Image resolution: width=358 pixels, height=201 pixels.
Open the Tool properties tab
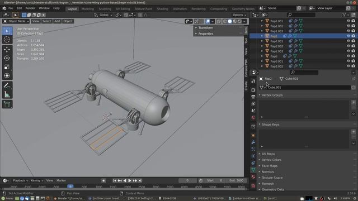[253, 81]
